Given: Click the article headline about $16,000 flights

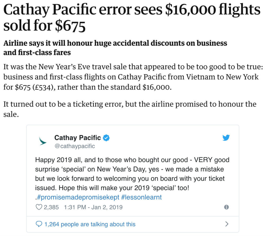Looking at the screenshot, I should coord(132,17).
